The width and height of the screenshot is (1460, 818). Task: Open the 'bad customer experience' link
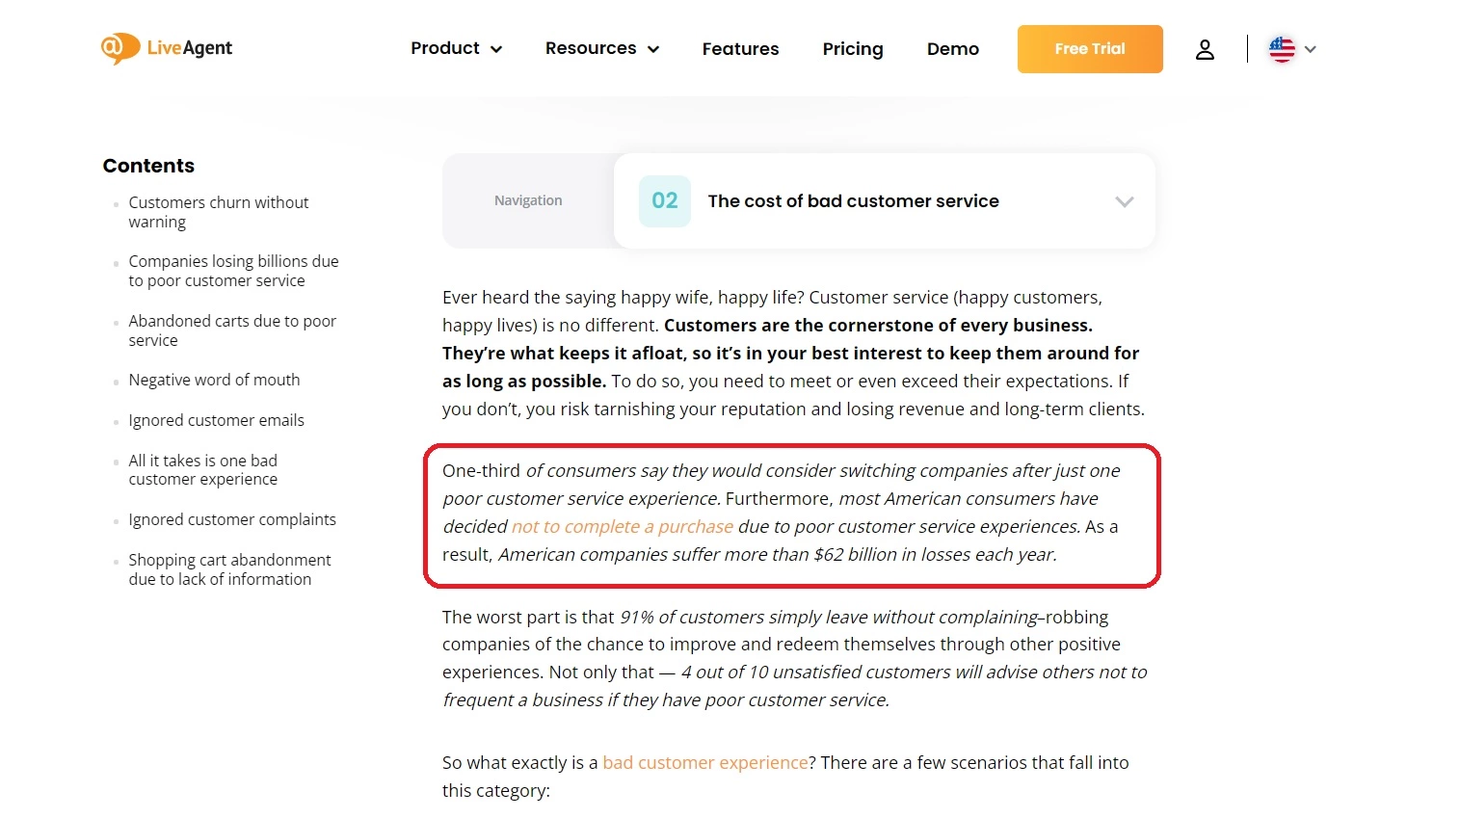pyautogui.click(x=705, y=763)
